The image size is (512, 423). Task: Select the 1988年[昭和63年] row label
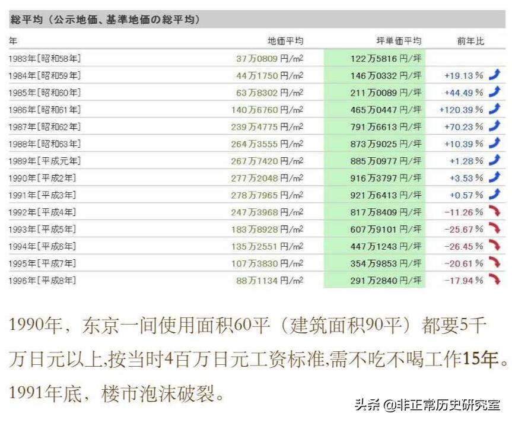coord(44,144)
